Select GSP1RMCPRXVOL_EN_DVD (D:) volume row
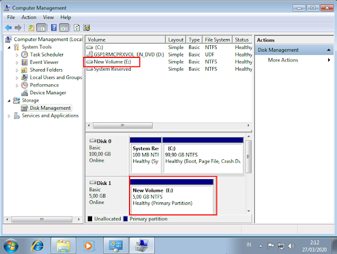 (168, 55)
